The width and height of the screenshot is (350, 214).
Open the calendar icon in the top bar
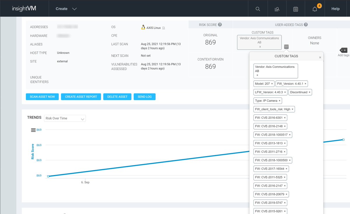pos(295,8)
